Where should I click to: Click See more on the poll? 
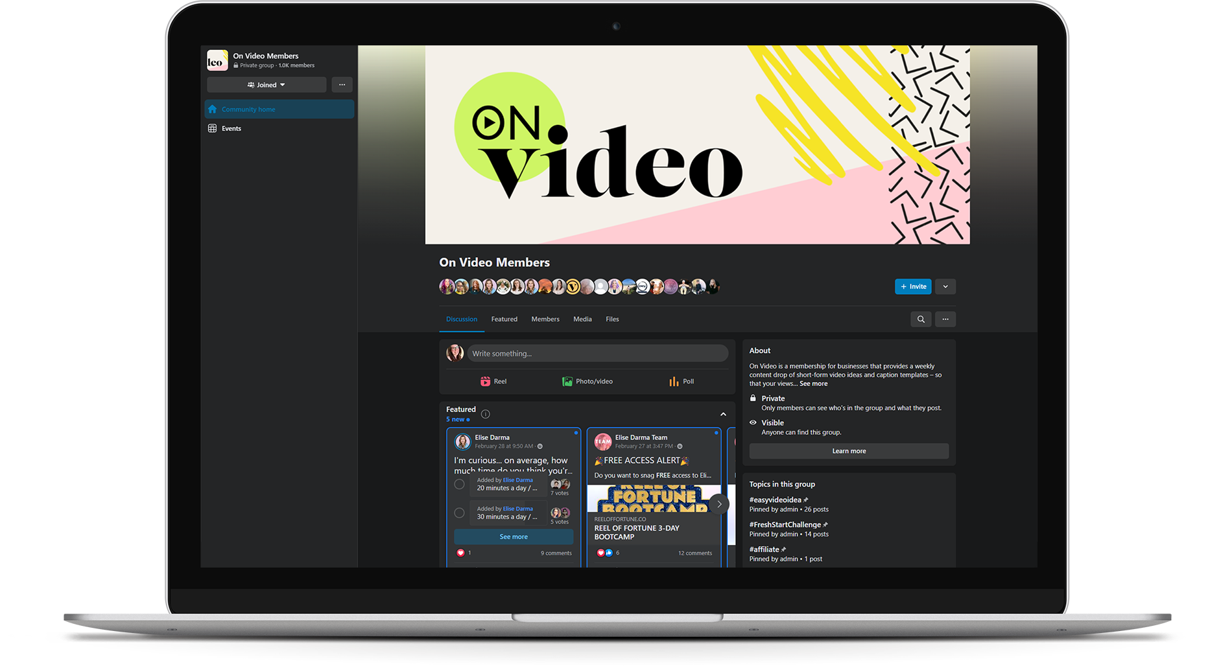pos(514,536)
